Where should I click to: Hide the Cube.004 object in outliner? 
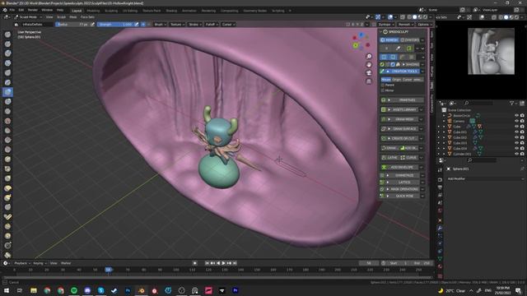pyautogui.click(x=516, y=148)
